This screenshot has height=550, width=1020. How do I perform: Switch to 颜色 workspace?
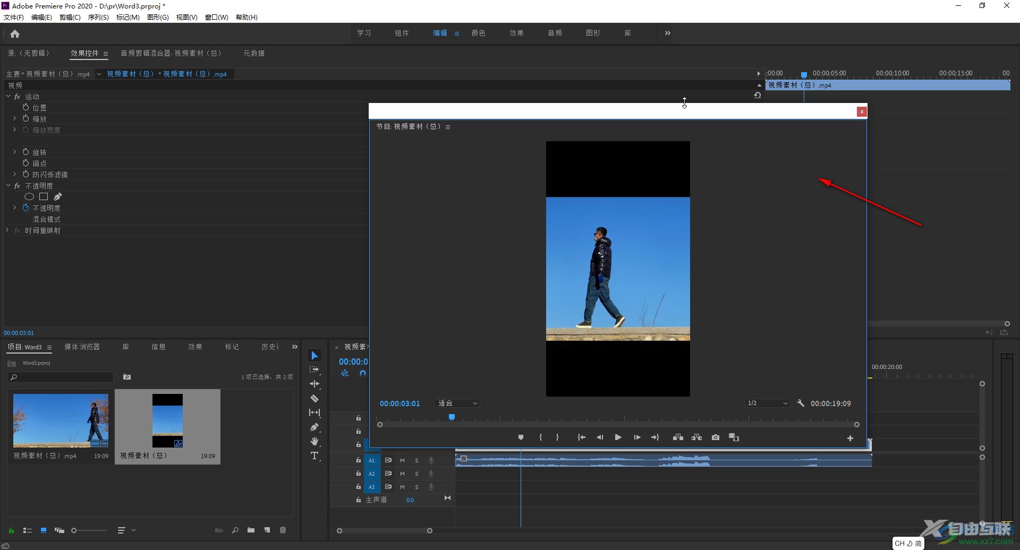(x=479, y=33)
